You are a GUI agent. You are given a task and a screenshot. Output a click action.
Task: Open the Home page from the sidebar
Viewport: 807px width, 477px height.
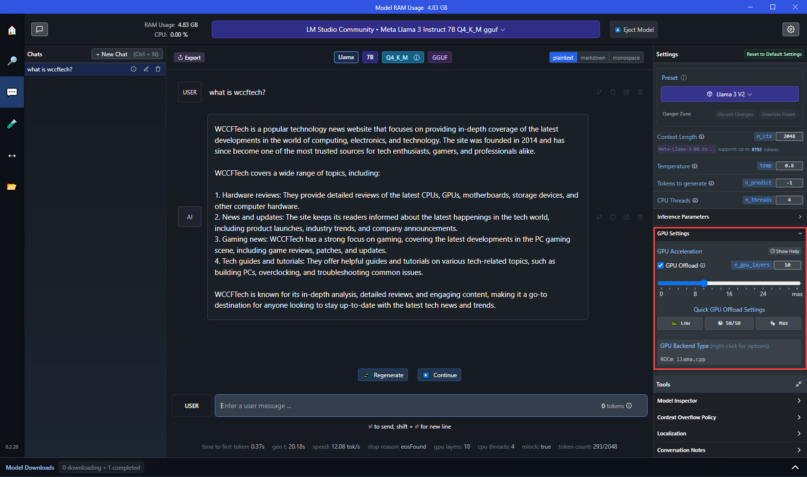coord(12,30)
